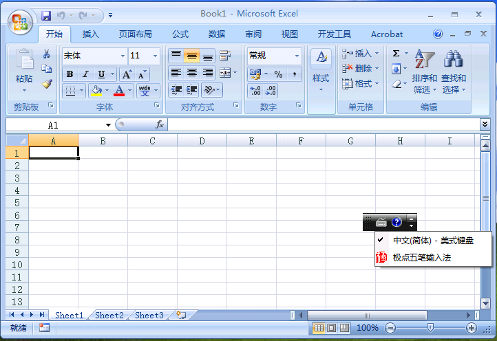The width and height of the screenshot is (497, 341).
Task: Customize Quick Access Toolbar arrow
Action: point(110,15)
